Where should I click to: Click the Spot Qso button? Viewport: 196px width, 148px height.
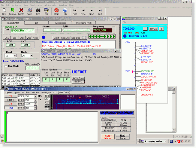pos(65,38)
